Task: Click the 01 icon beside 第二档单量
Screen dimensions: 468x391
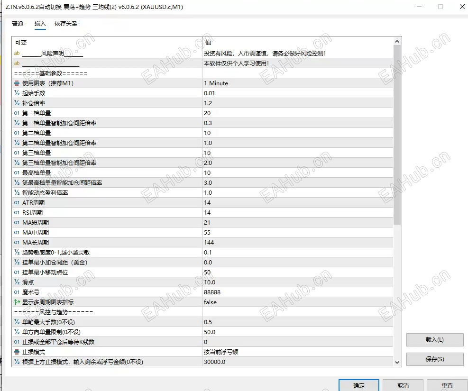Action: pos(17,133)
